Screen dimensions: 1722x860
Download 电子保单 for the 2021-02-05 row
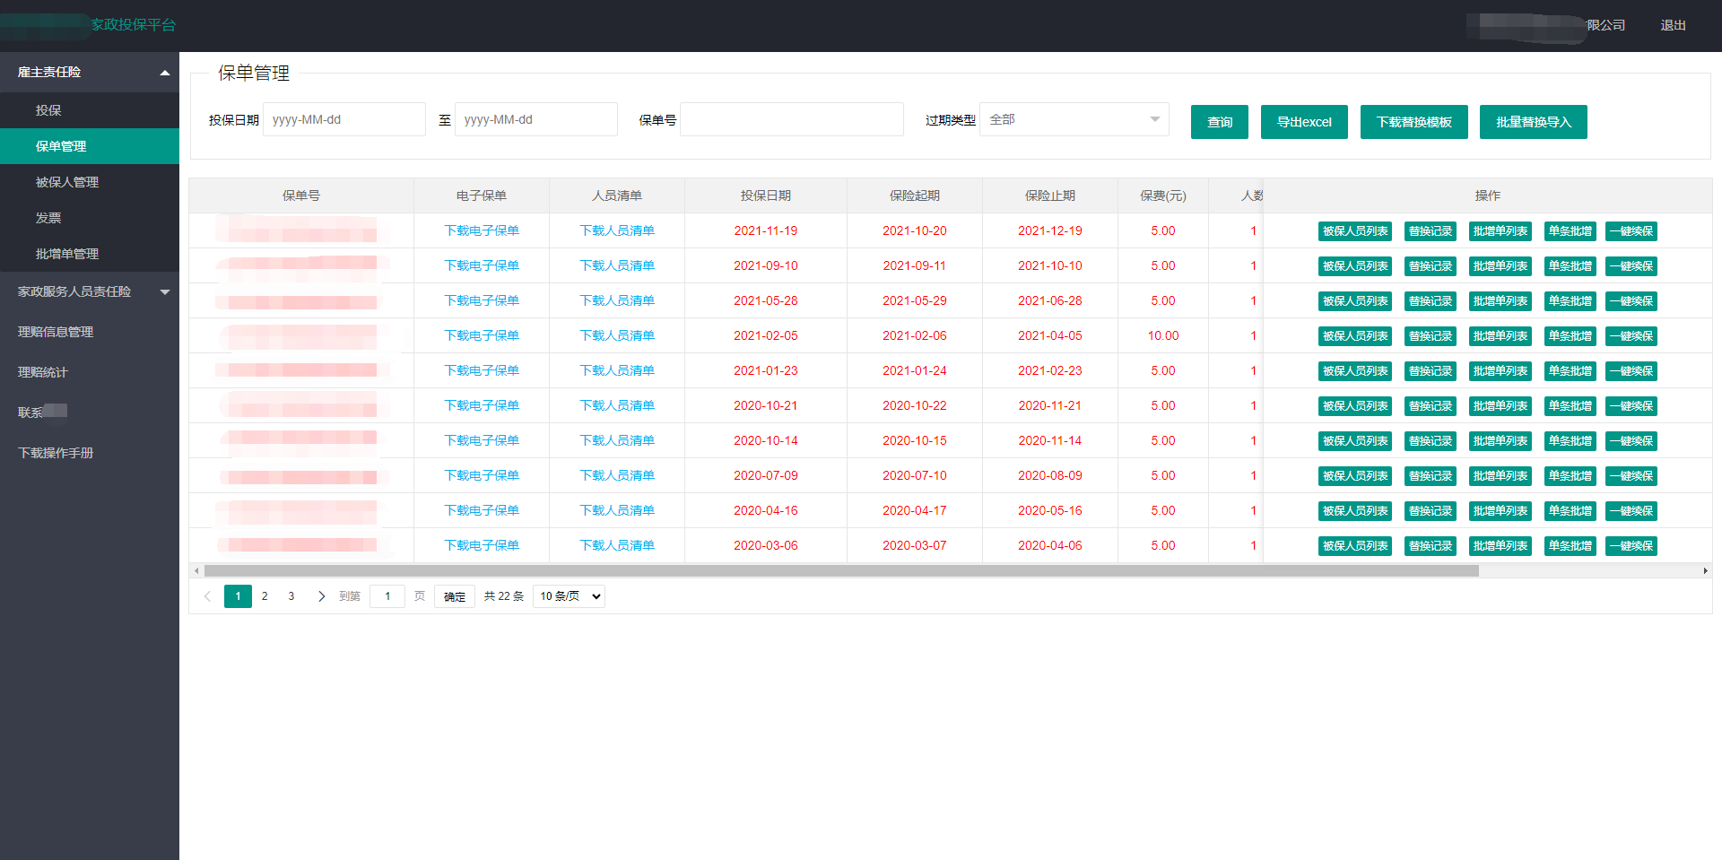[482, 335]
